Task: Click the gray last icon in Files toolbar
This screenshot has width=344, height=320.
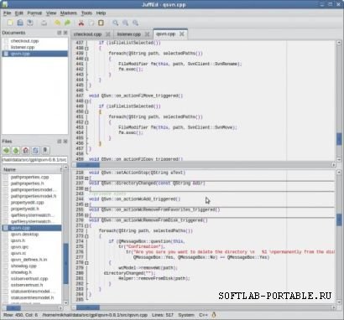Action: (x=45, y=151)
